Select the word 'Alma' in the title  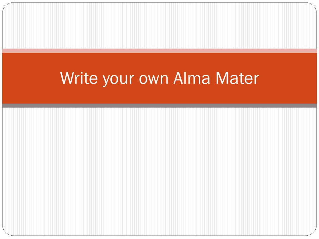tap(192, 78)
